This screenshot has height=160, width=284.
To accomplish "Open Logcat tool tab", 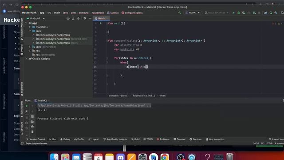I will (x=94, y=139).
